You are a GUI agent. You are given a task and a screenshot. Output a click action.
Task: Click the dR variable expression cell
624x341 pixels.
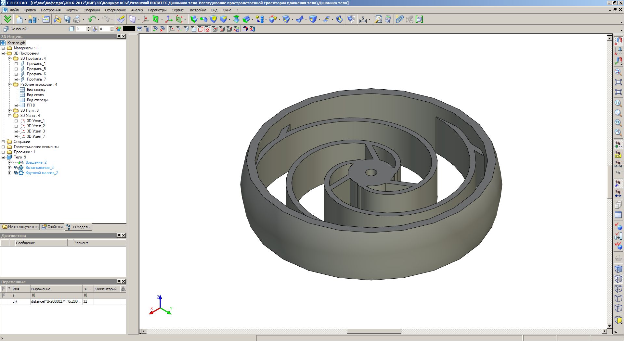coord(56,301)
